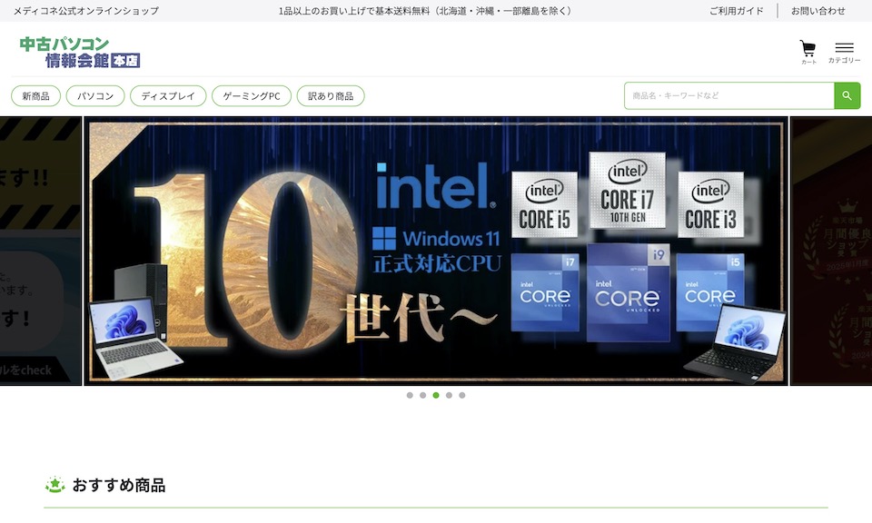Image resolution: width=872 pixels, height=523 pixels.
Task: Select the active green carousel dot
Action: pyautogui.click(x=436, y=395)
